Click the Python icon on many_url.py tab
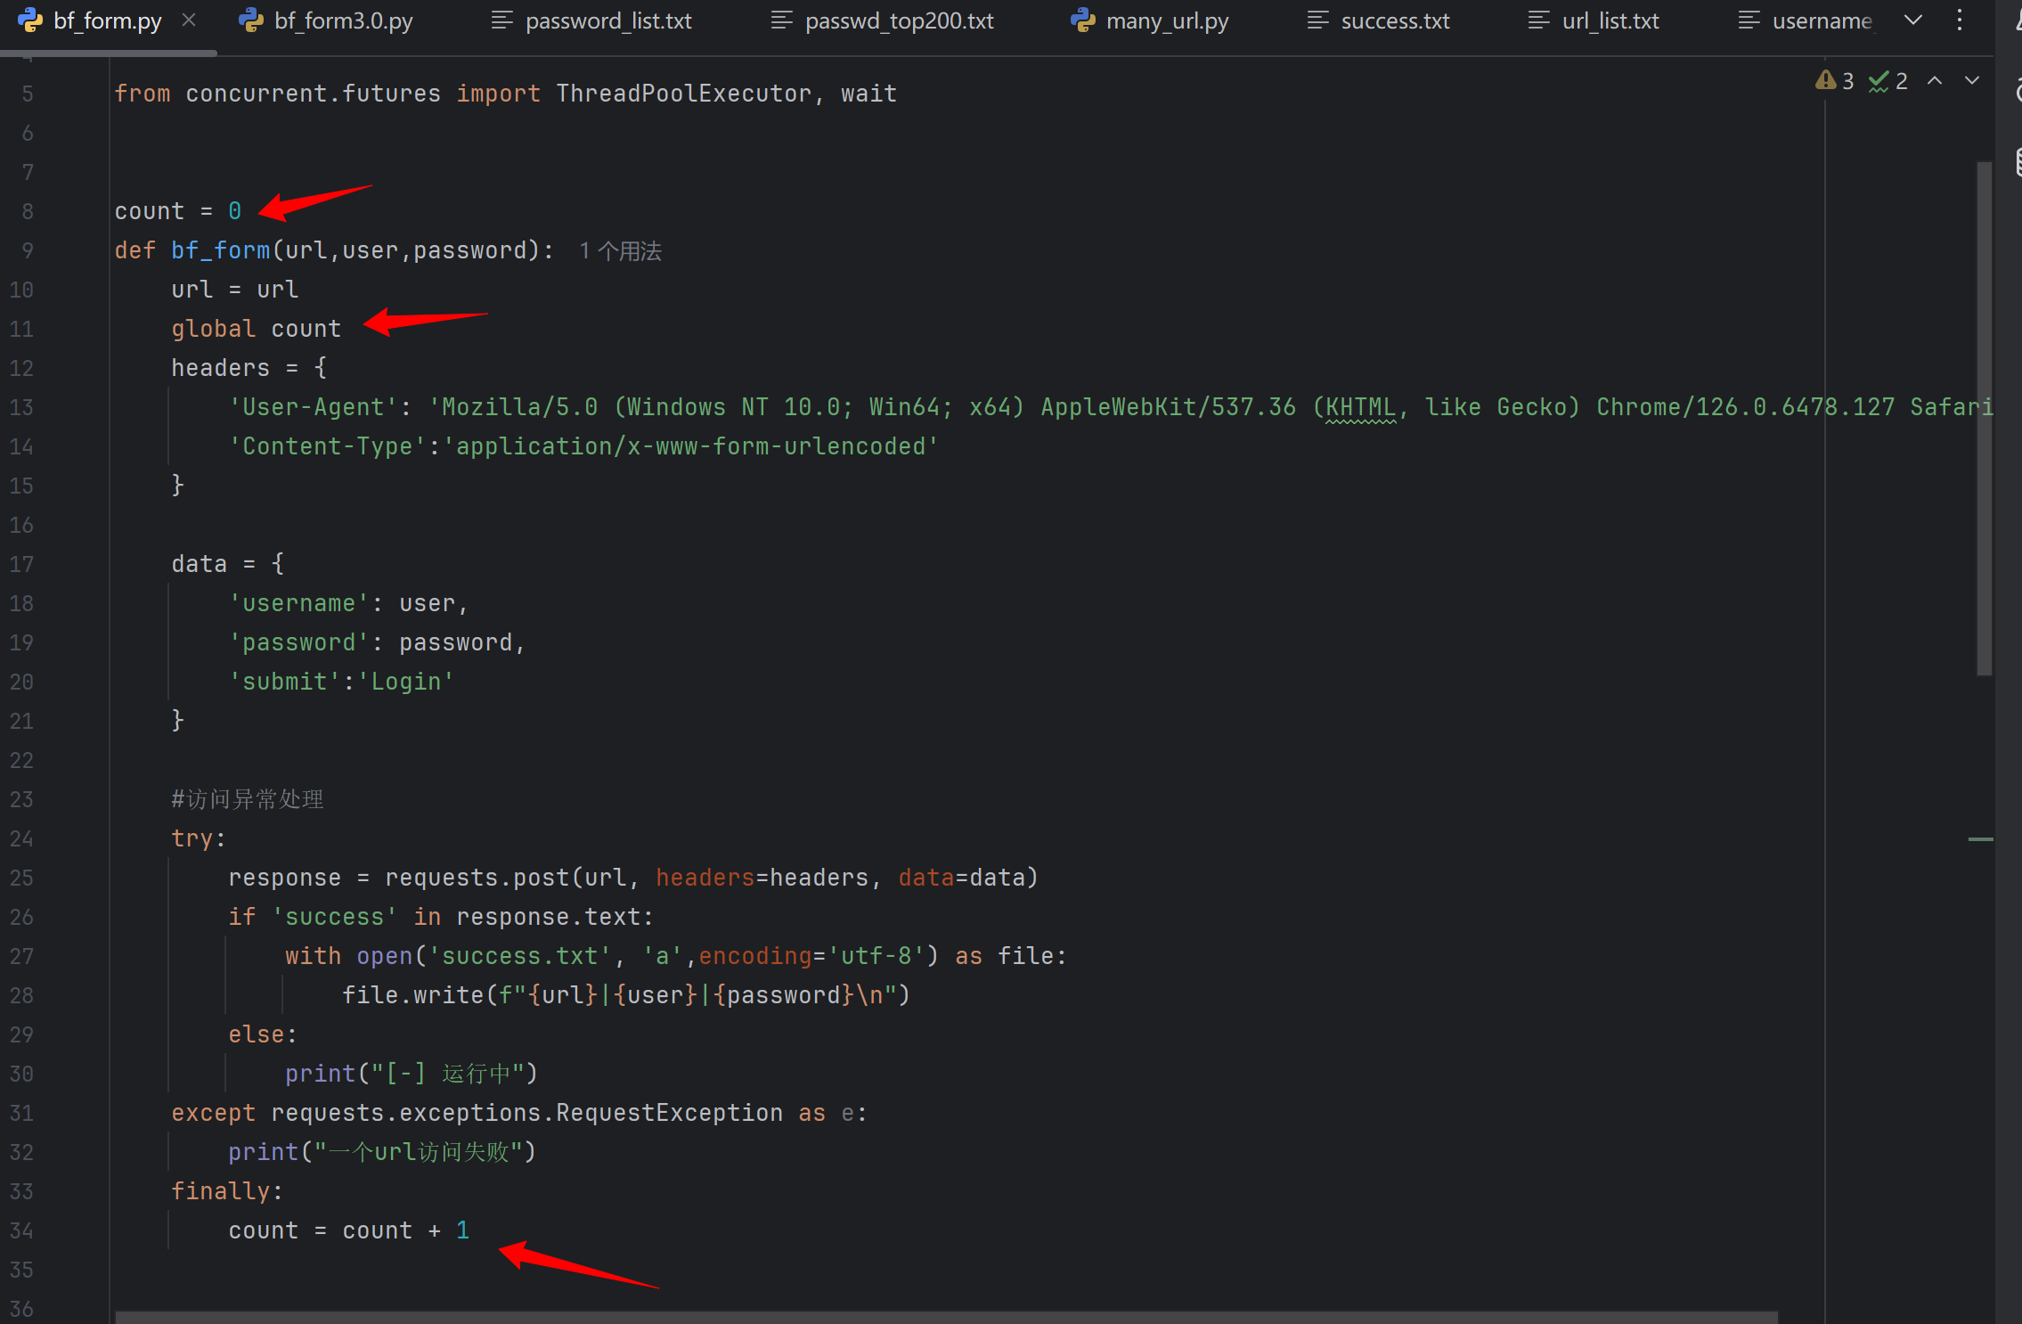The height and width of the screenshot is (1324, 2022). (x=1083, y=20)
